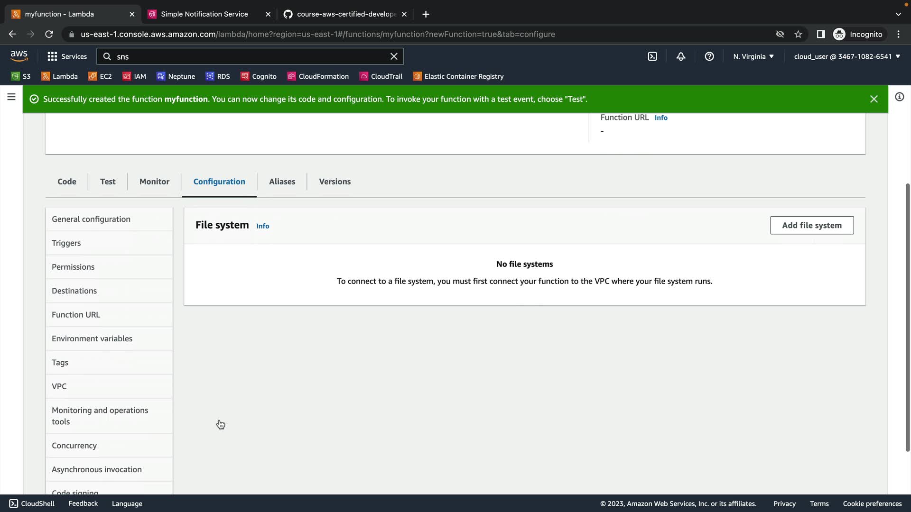The height and width of the screenshot is (512, 911).
Task: Click the page vertical scrollbar
Action: pyautogui.click(x=908, y=318)
